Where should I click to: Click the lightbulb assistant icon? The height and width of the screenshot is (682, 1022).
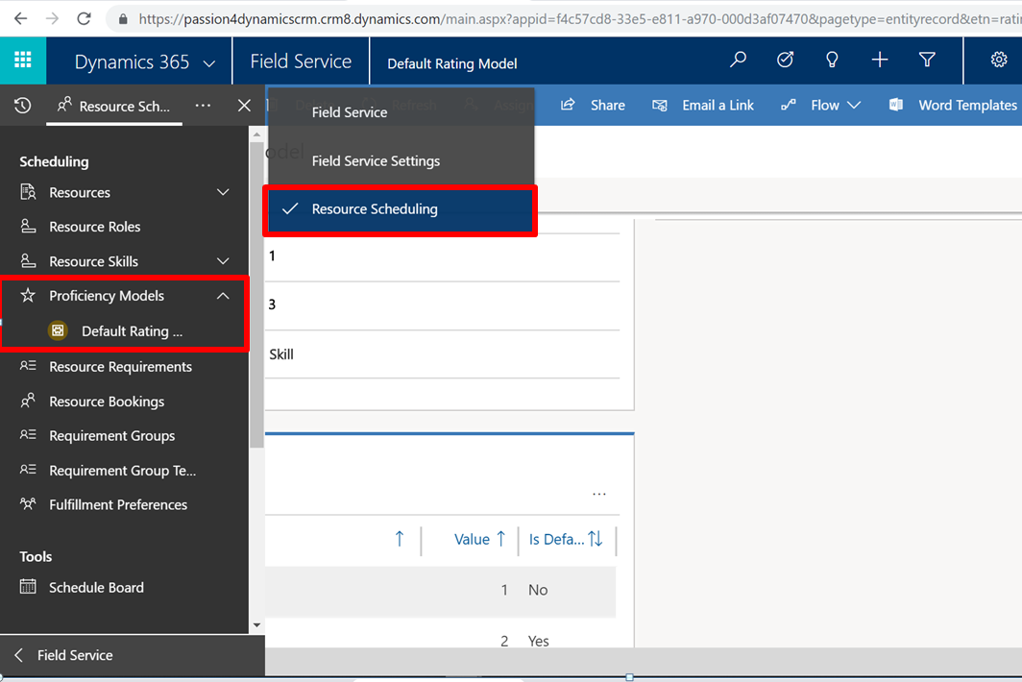[x=832, y=61]
